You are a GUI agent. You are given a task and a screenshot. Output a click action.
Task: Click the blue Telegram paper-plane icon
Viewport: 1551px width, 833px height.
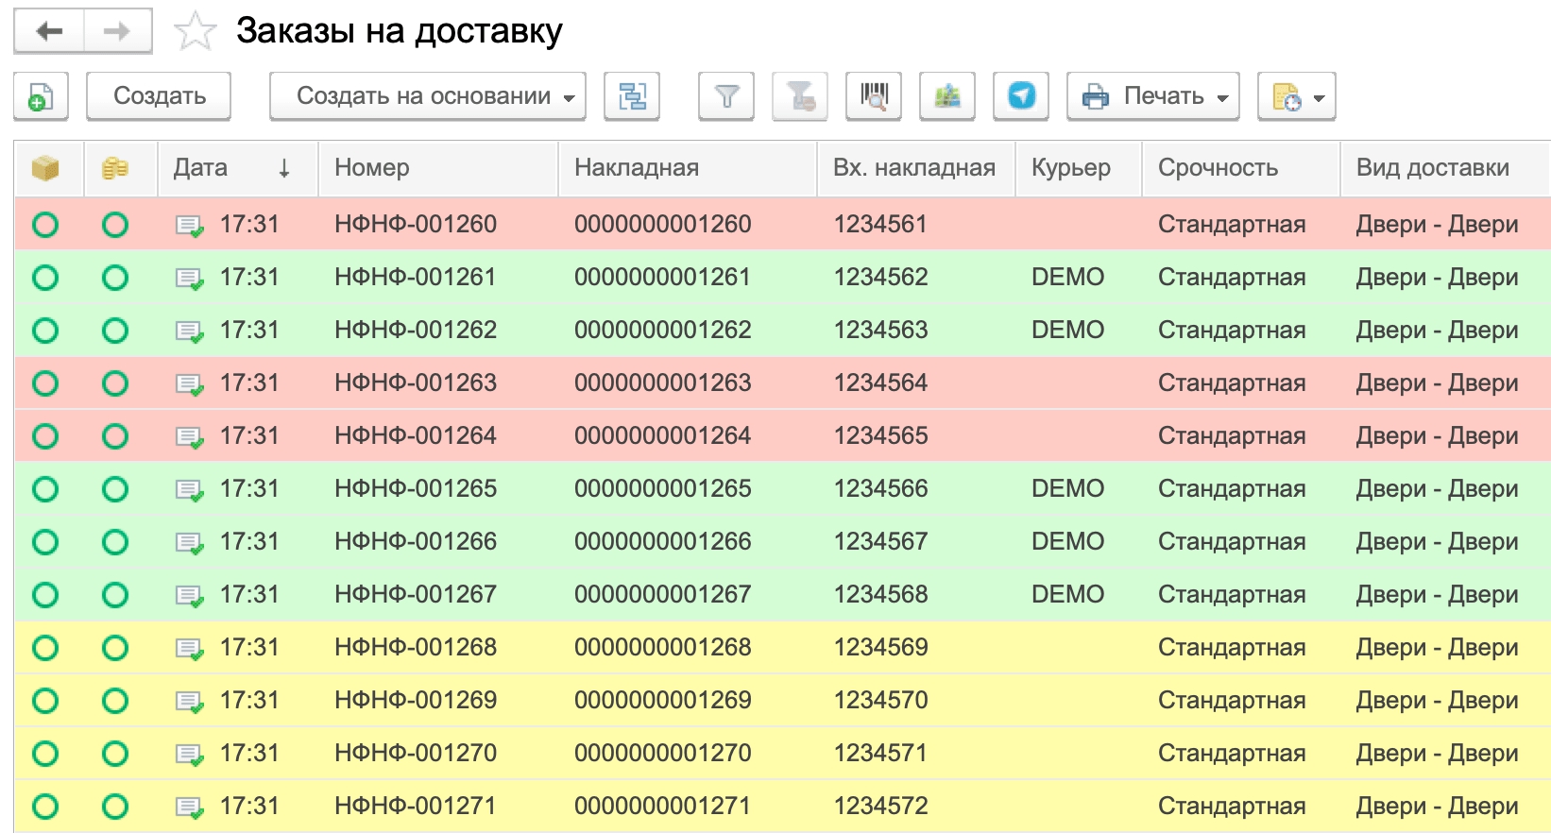pyautogui.click(x=1021, y=95)
